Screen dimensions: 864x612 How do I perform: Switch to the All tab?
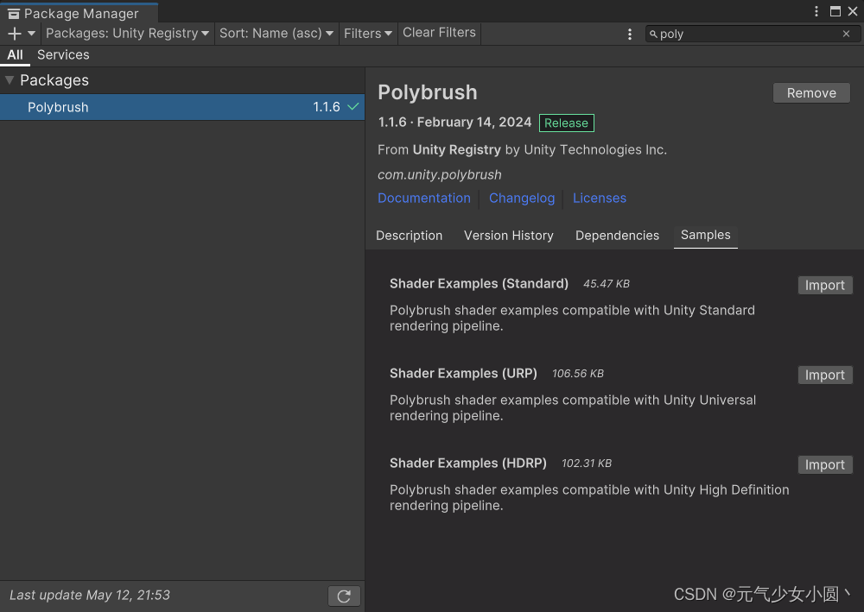15,55
